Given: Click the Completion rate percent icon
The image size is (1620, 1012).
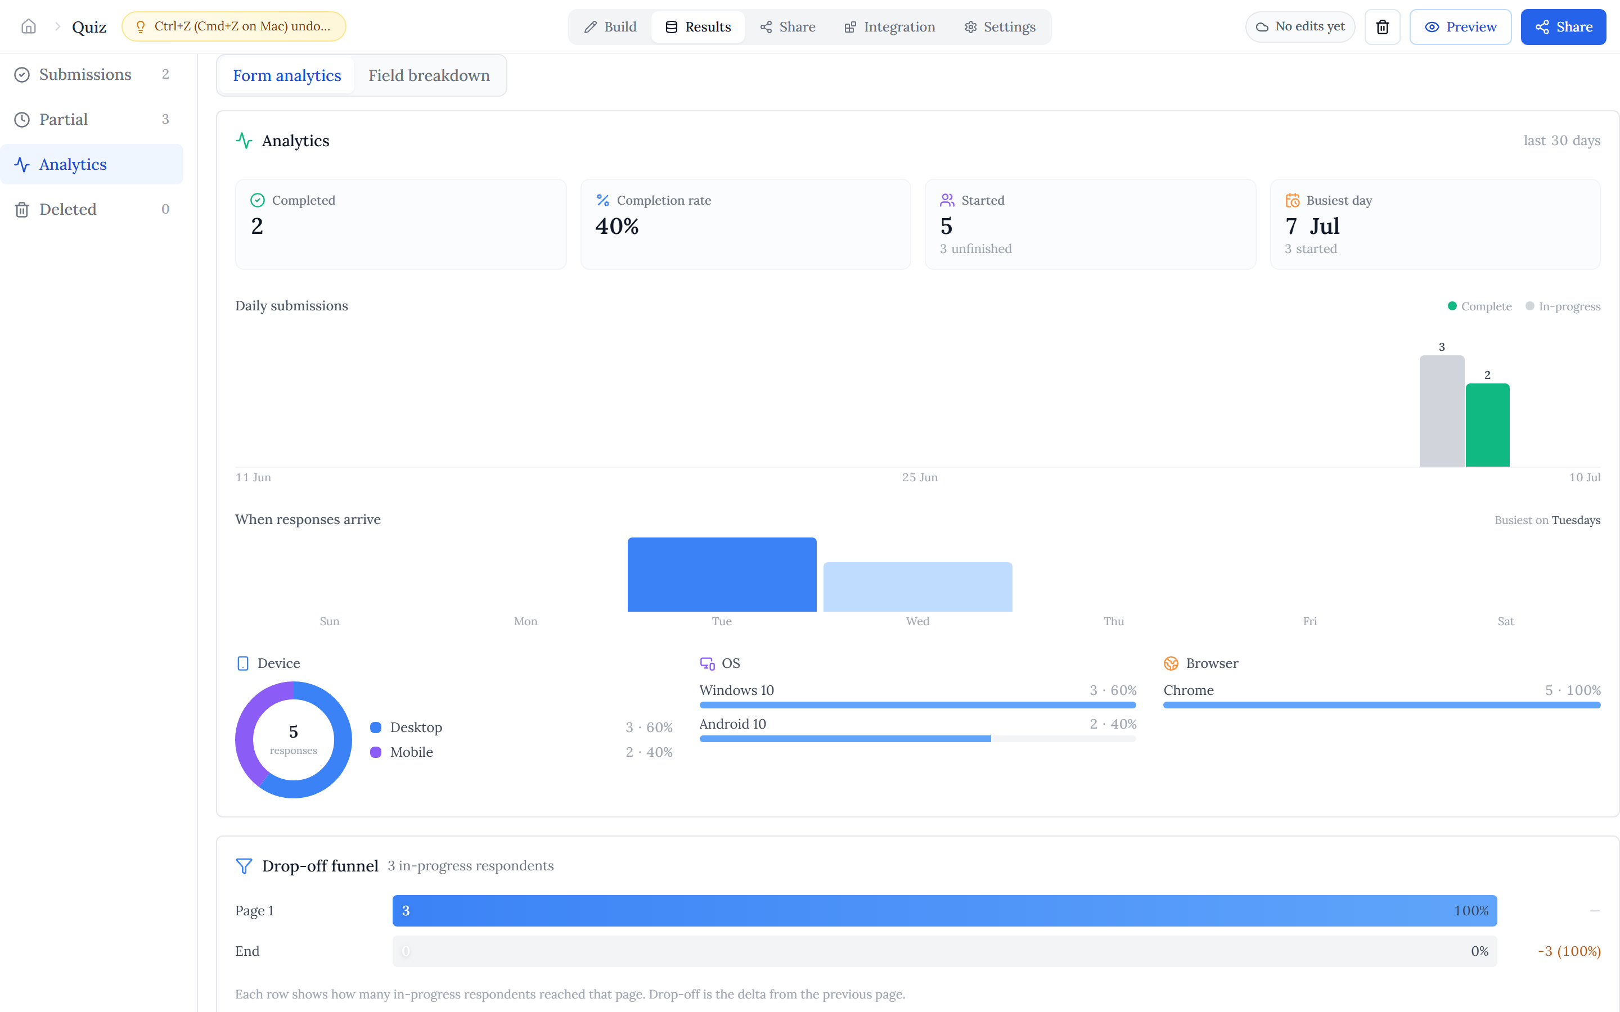Looking at the screenshot, I should [602, 200].
